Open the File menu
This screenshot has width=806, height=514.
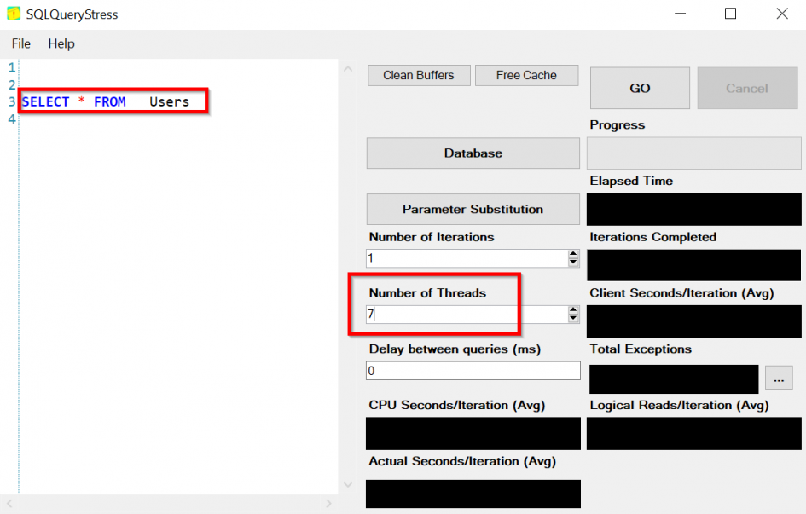coord(21,43)
